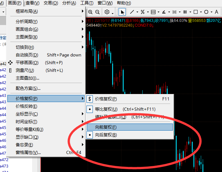The height and width of the screenshot is (172, 222).
Task: Select the rectangle drawing tool
Action: pos(196,12)
